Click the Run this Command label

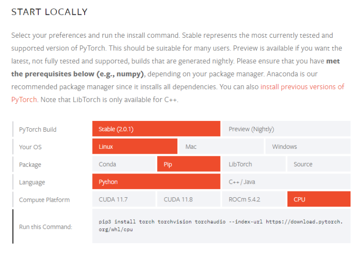click(x=45, y=226)
